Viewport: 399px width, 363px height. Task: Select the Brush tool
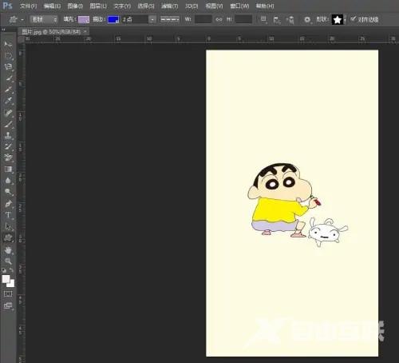[x=8, y=124]
